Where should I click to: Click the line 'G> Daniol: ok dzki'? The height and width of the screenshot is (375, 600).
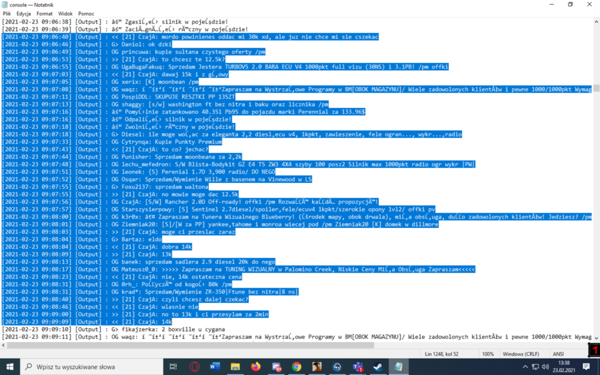pos(87,44)
